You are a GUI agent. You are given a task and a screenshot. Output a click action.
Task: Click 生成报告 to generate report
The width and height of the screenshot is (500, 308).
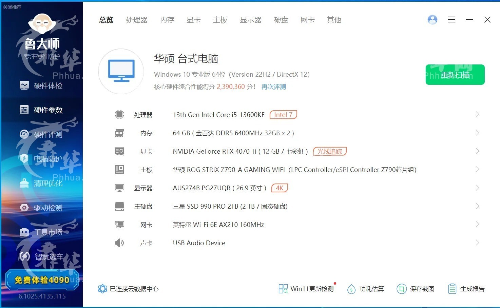click(x=466, y=289)
